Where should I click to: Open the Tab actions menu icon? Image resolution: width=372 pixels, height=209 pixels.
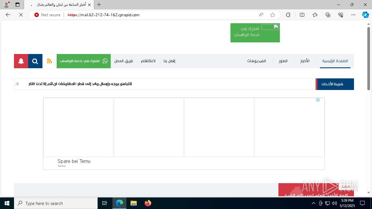tap(17, 5)
